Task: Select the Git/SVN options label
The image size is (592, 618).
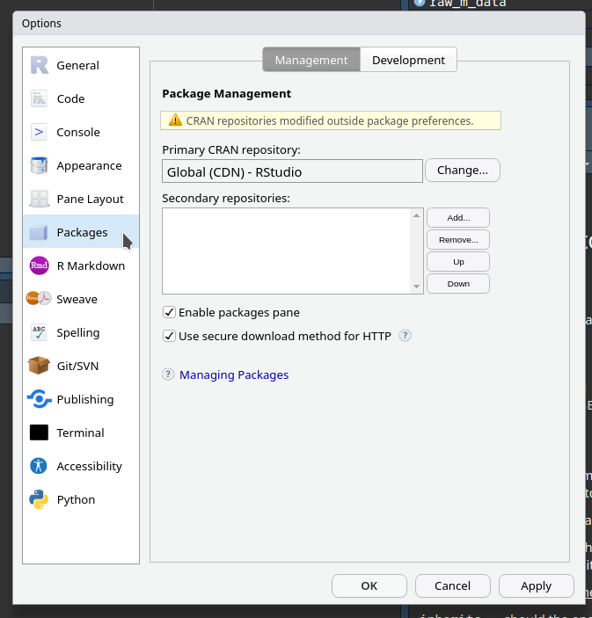Action: coord(77,367)
